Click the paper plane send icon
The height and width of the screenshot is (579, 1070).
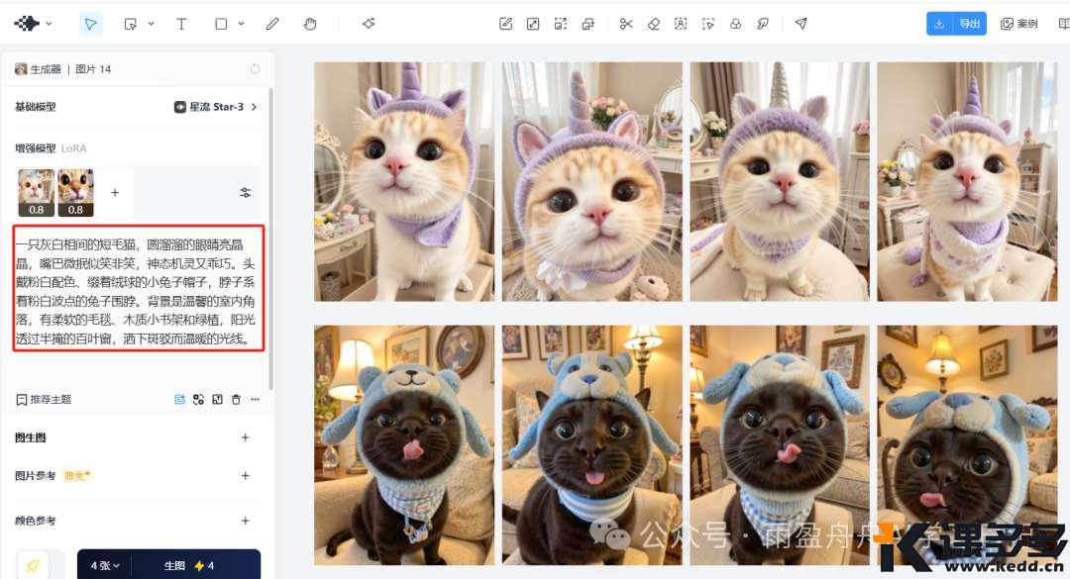(x=801, y=24)
